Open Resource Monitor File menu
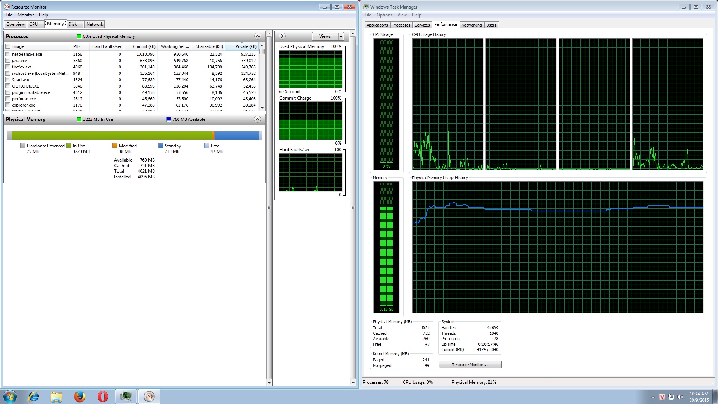718x404 pixels. click(x=9, y=15)
